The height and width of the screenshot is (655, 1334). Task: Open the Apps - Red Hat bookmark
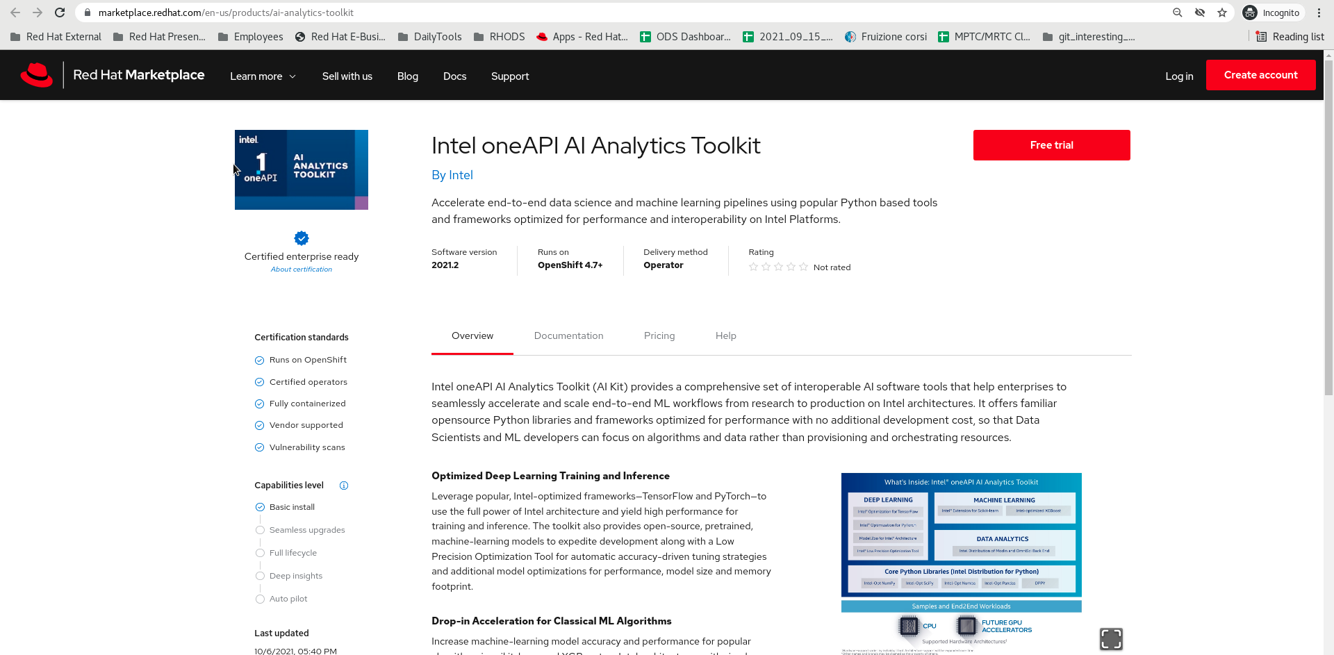click(x=582, y=37)
